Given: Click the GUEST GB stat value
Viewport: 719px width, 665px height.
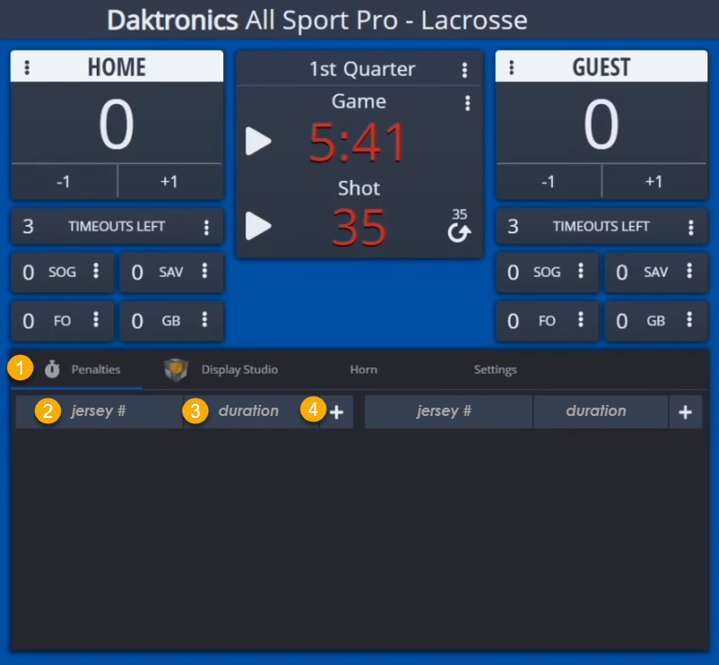Looking at the screenshot, I should [622, 321].
